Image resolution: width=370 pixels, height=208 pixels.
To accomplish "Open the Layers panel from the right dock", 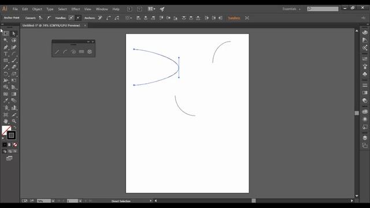I will [x=365, y=138].
